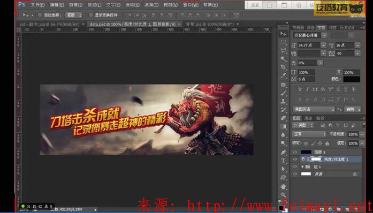Viewport: 373px width, 213px height.
Task: Select the Pen tool
Action: click(x=283, y=152)
